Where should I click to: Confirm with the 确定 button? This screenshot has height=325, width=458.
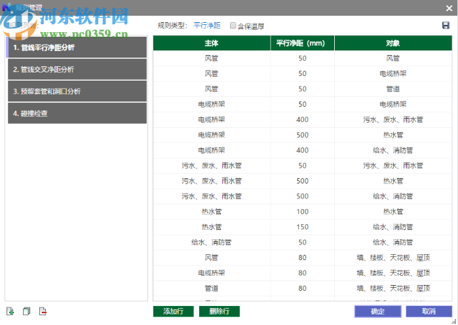point(377,311)
